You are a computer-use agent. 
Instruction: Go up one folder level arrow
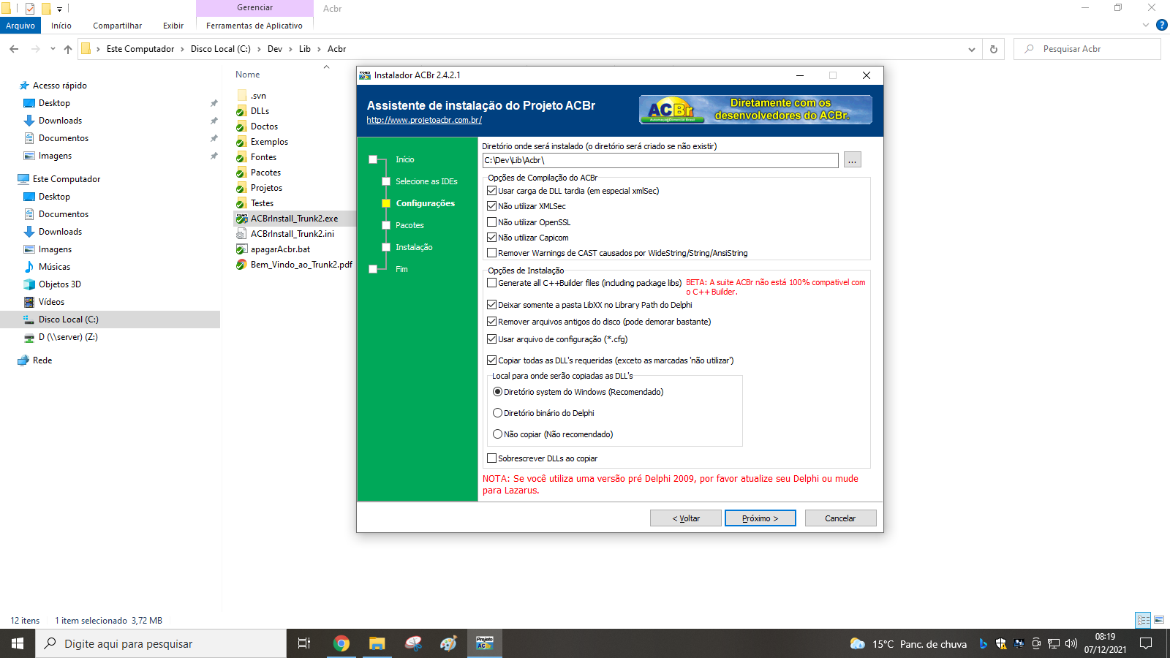(68, 49)
